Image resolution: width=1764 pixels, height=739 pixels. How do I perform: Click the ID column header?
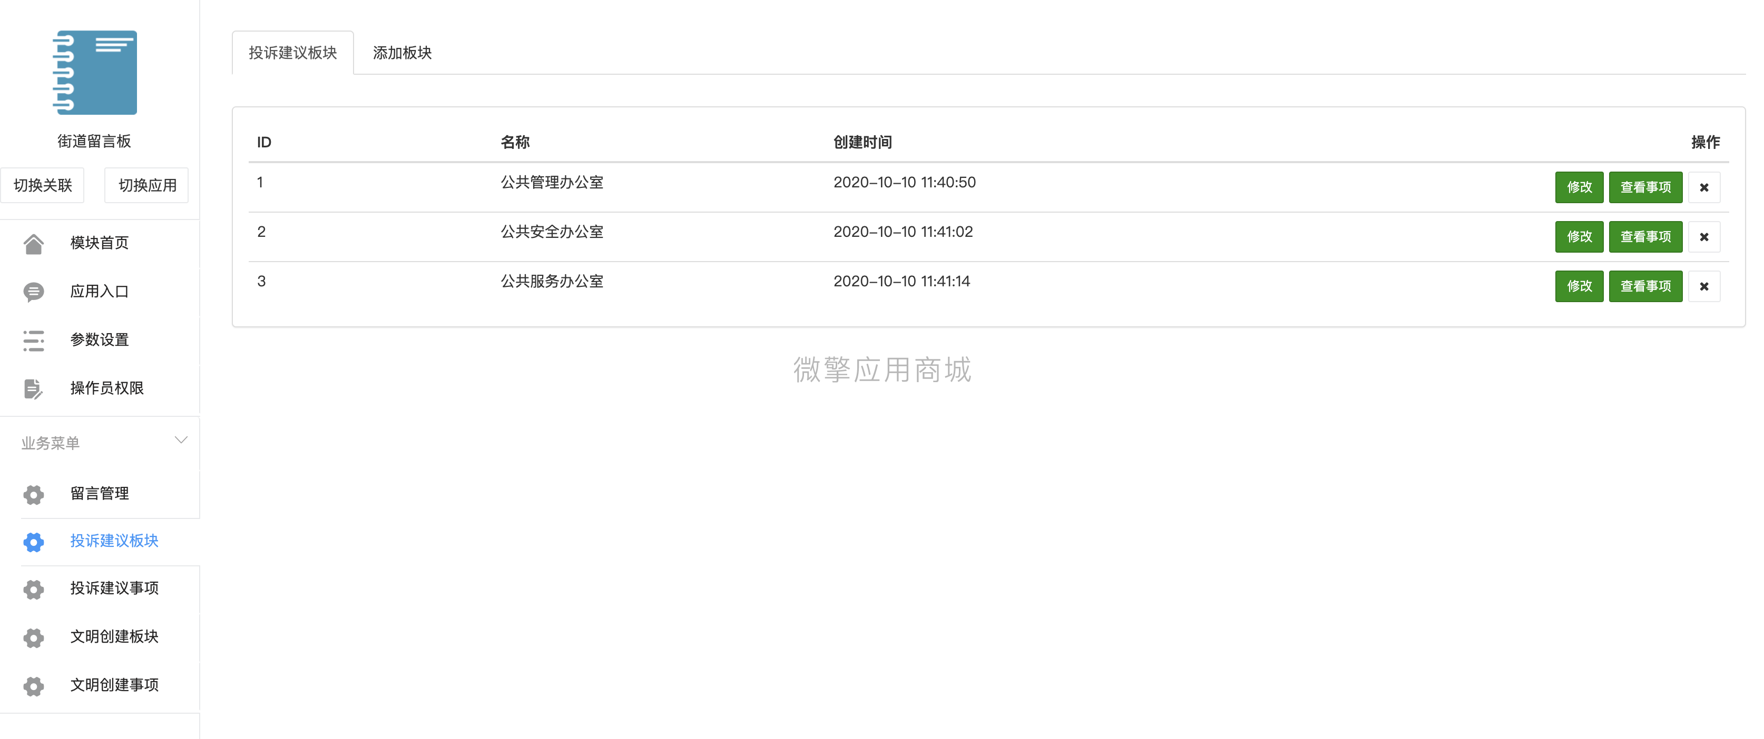click(x=264, y=142)
